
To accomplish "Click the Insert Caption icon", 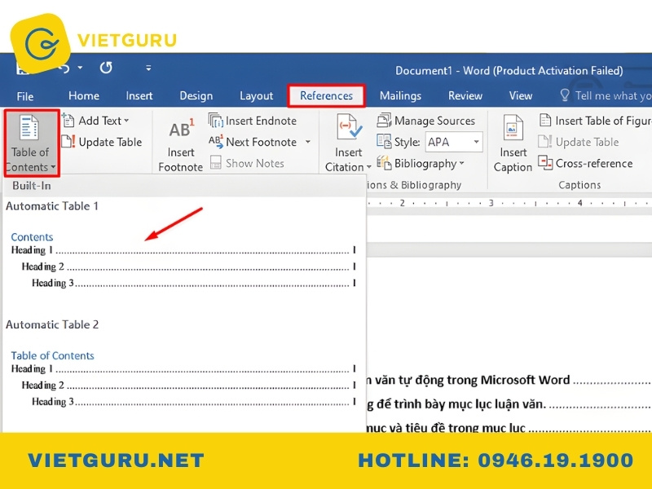I will tap(513, 128).
